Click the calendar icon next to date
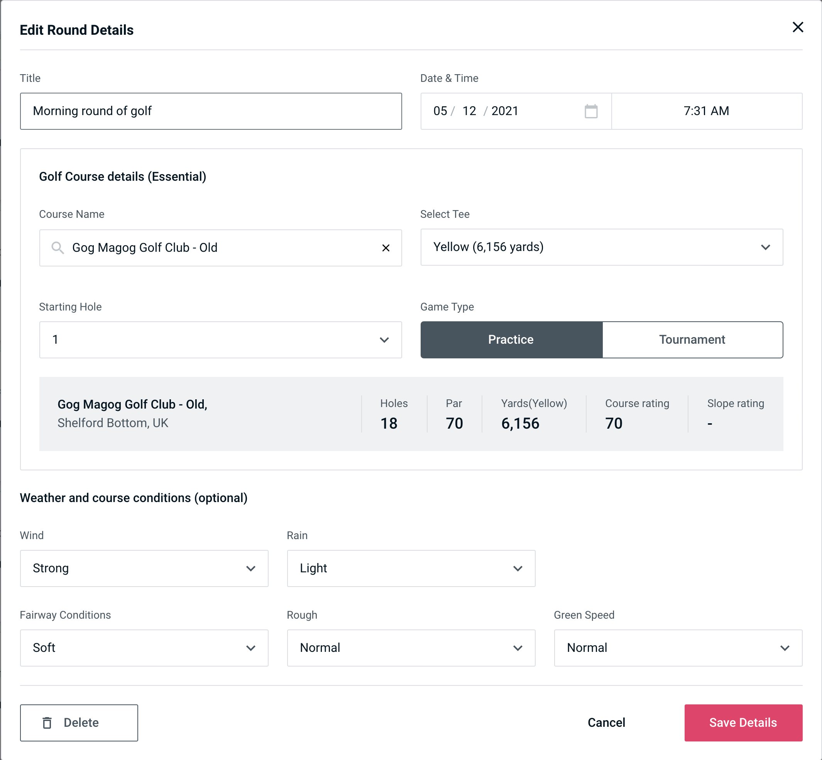This screenshot has width=822, height=760. [591, 111]
